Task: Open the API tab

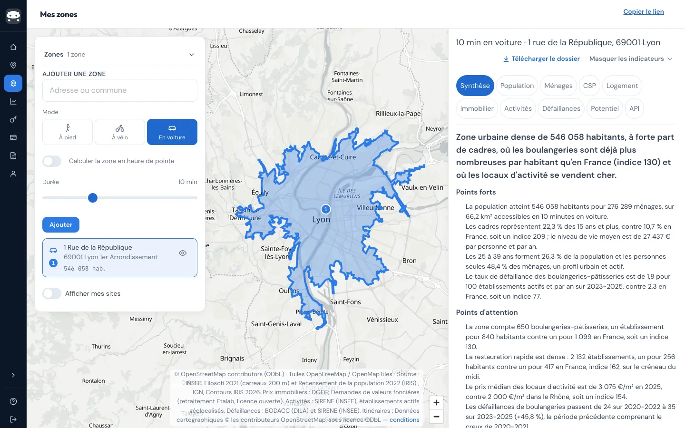Action: click(635, 108)
